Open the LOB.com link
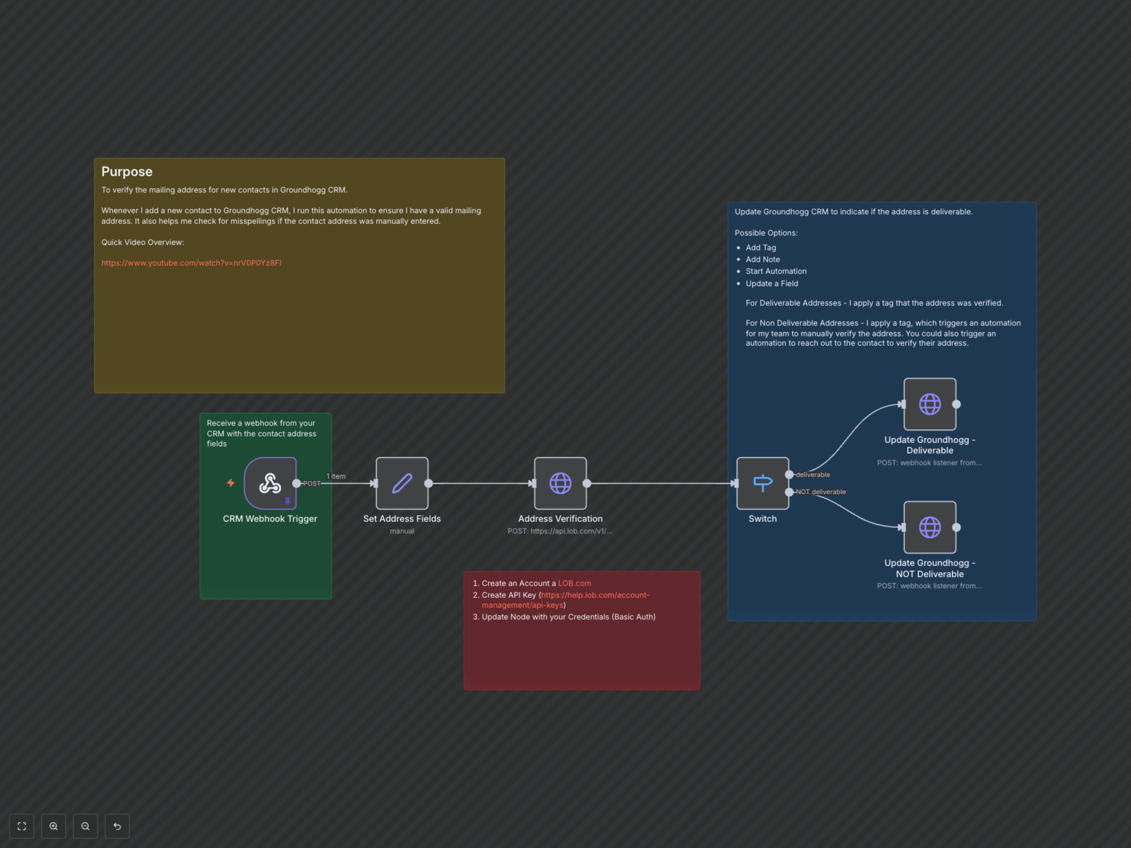The width and height of the screenshot is (1131, 848). pos(574,583)
